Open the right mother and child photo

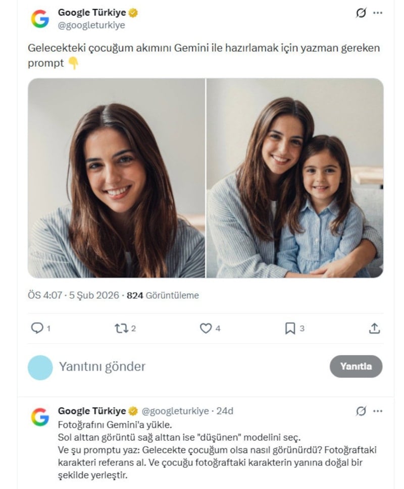coord(295,178)
